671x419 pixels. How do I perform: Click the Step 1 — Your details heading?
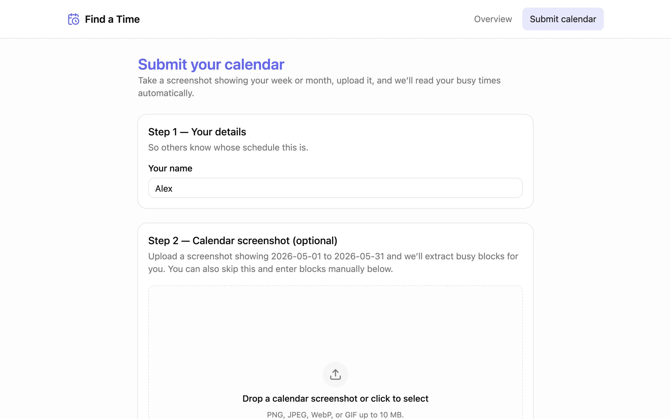[x=197, y=132]
